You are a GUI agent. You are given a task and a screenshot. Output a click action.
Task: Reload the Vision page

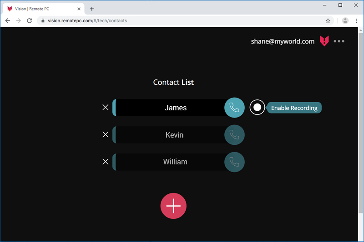click(x=29, y=20)
